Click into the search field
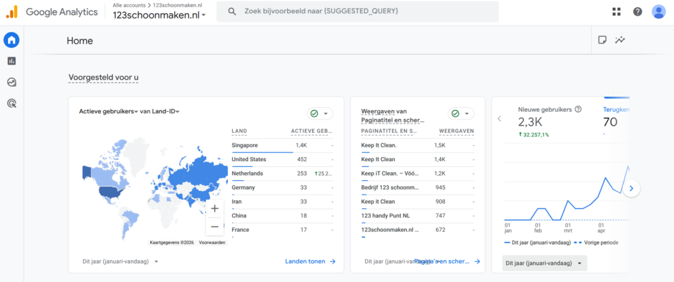This screenshot has width=674, height=282. coord(357,12)
